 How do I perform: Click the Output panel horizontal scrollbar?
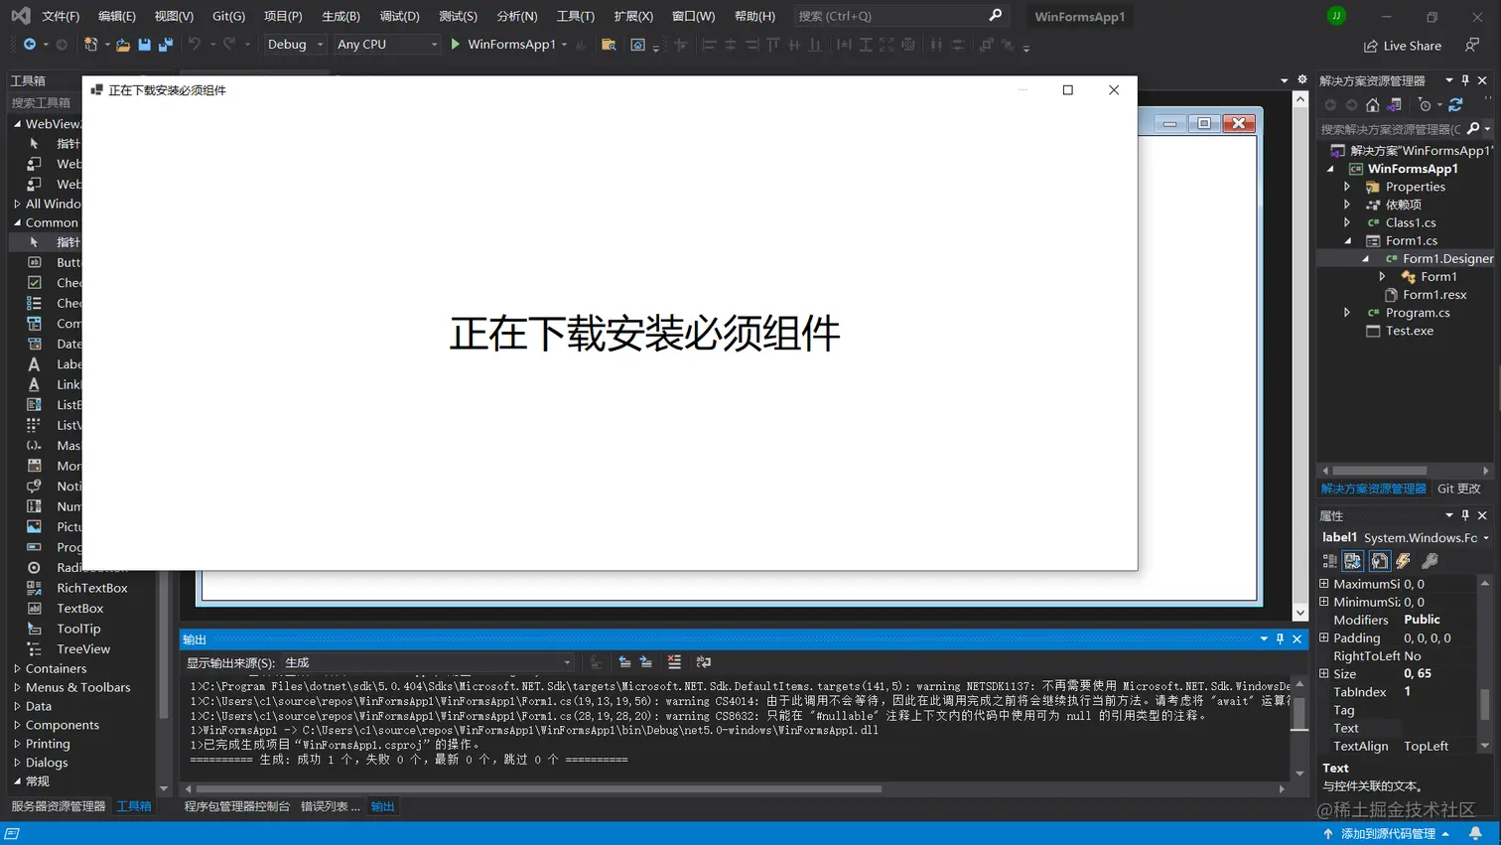(539, 789)
